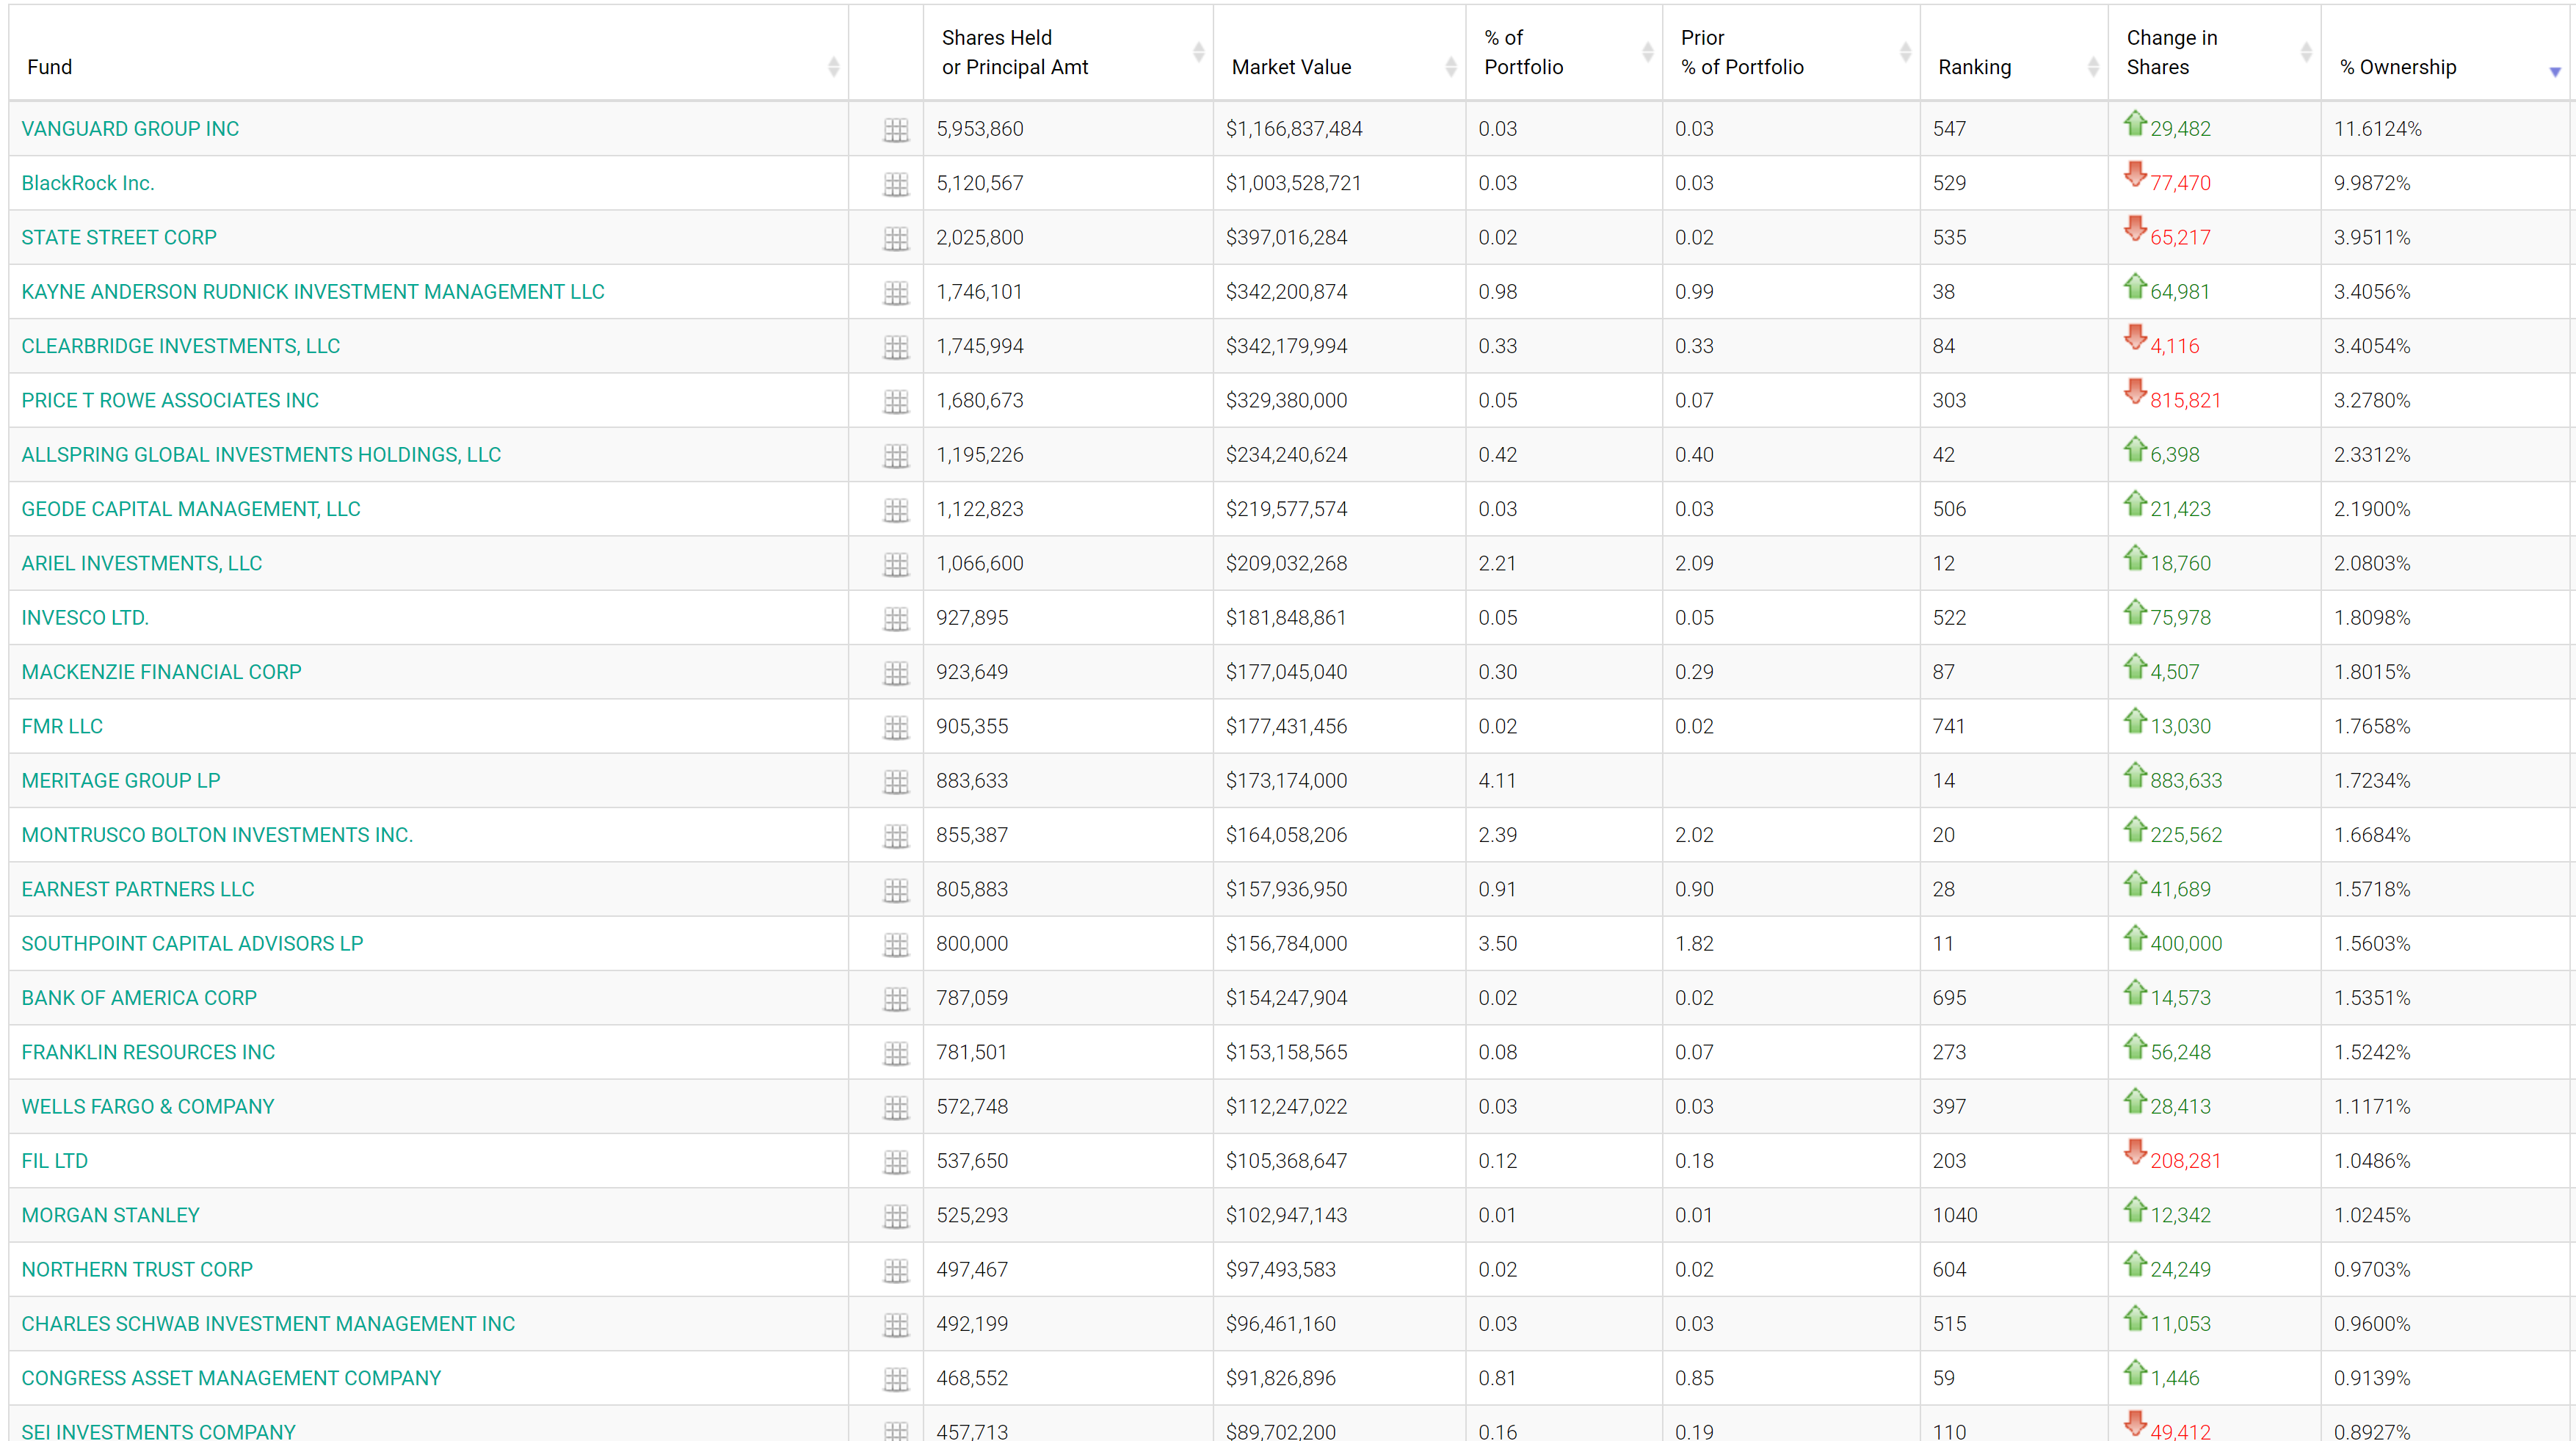The image size is (2576, 1441).
Task: Open grid icon for FRANKLIN RESOURCES row
Action: (x=896, y=1053)
